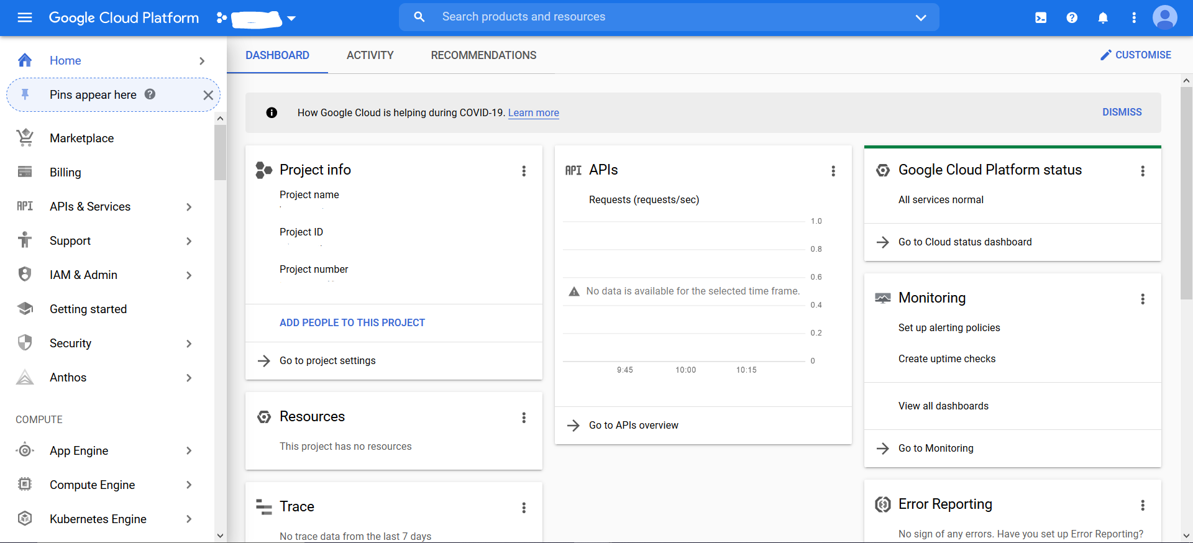Click the Google Cloud Platform logo text
Image resolution: width=1193 pixels, height=543 pixels.
124,17
